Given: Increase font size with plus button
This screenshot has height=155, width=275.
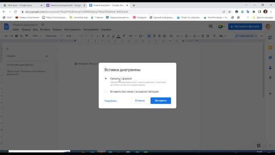Looking at the screenshot, I should click(x=98, y=36).
